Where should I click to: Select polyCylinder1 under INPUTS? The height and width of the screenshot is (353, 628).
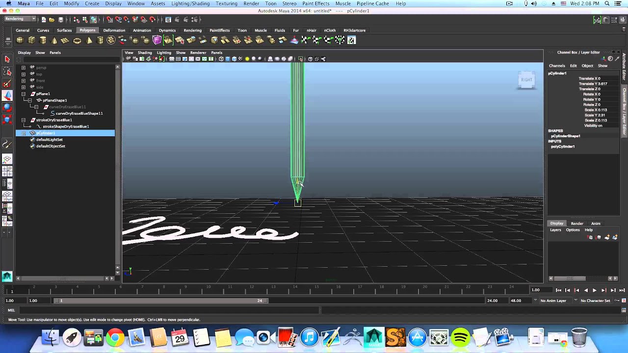point(563,147)
